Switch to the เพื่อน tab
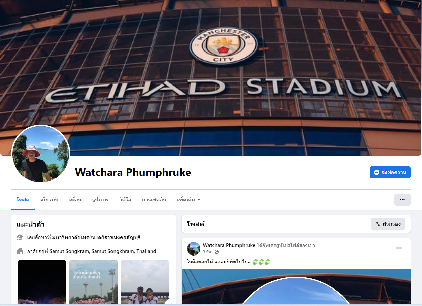This screenshot has width=422, height=306. tap(75, 200)
